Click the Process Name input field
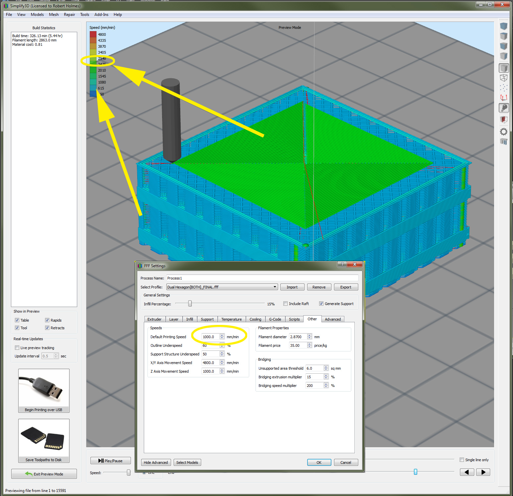The image size is (513, 496). 262,278
